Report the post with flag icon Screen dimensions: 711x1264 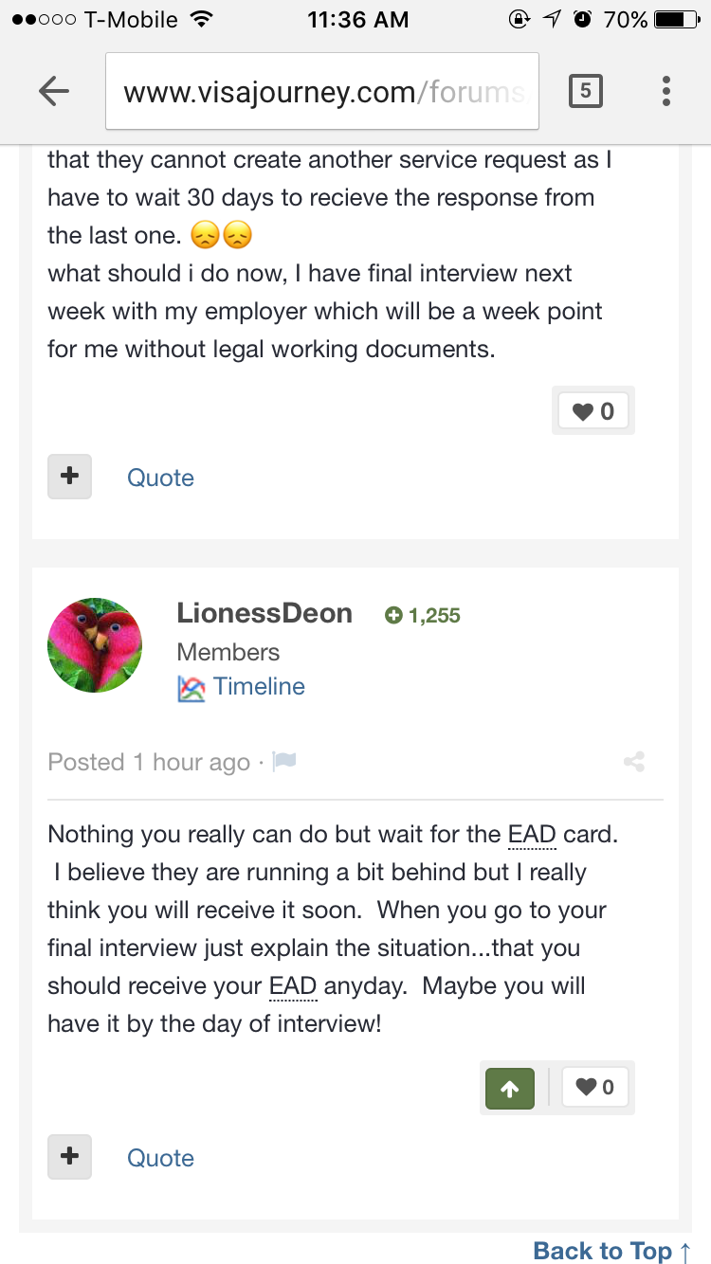(283, 761)
